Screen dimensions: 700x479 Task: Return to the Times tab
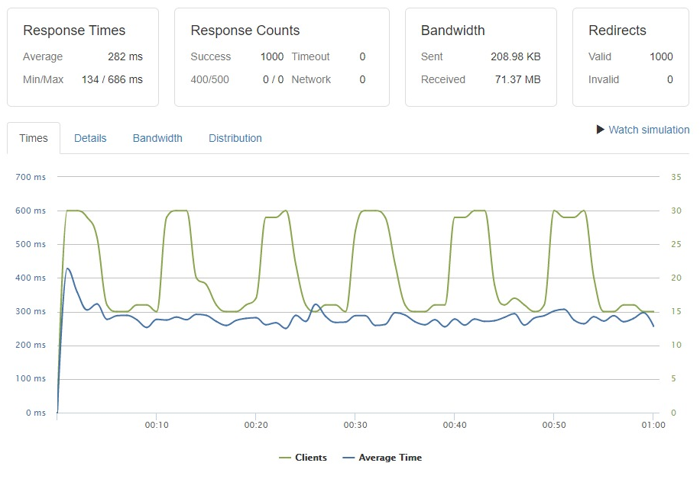pos(33,138)
